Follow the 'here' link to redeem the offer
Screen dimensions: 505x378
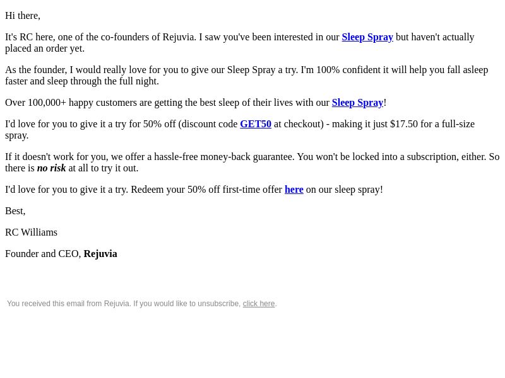(x=294, y=190)
